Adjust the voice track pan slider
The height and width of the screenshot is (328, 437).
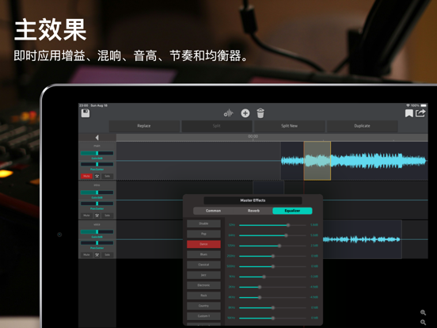tap(97, 243)
